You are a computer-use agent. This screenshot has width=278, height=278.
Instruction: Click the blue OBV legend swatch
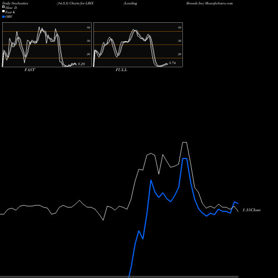coord(3,17)
